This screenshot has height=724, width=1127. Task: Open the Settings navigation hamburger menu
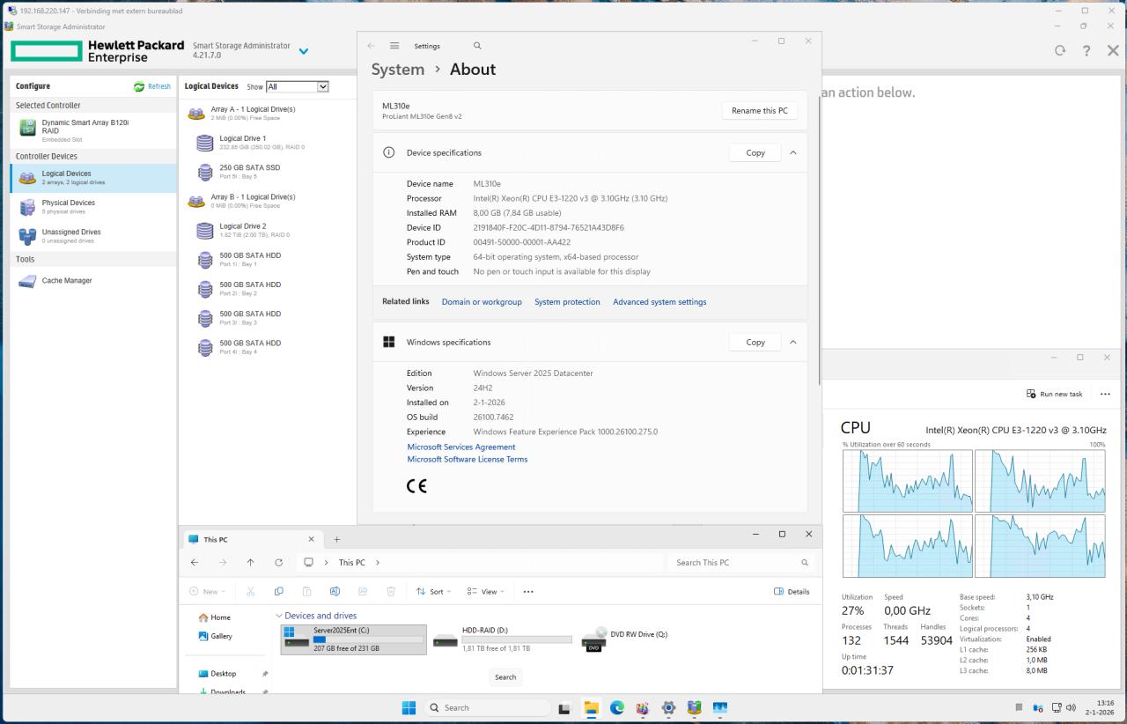click(x=394, y=46)
